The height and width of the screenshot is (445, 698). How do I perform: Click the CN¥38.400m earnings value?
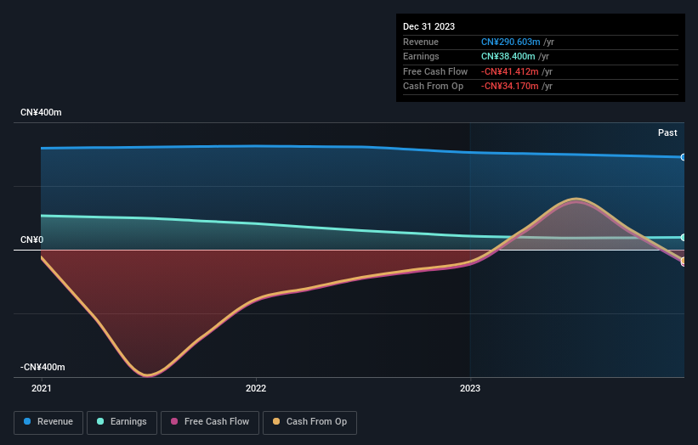pyautogui.click(x=508, y=56)
